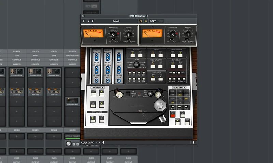Toggle the plugin power icon
This screenshot has width=273, height=163.
coord(141,21)
